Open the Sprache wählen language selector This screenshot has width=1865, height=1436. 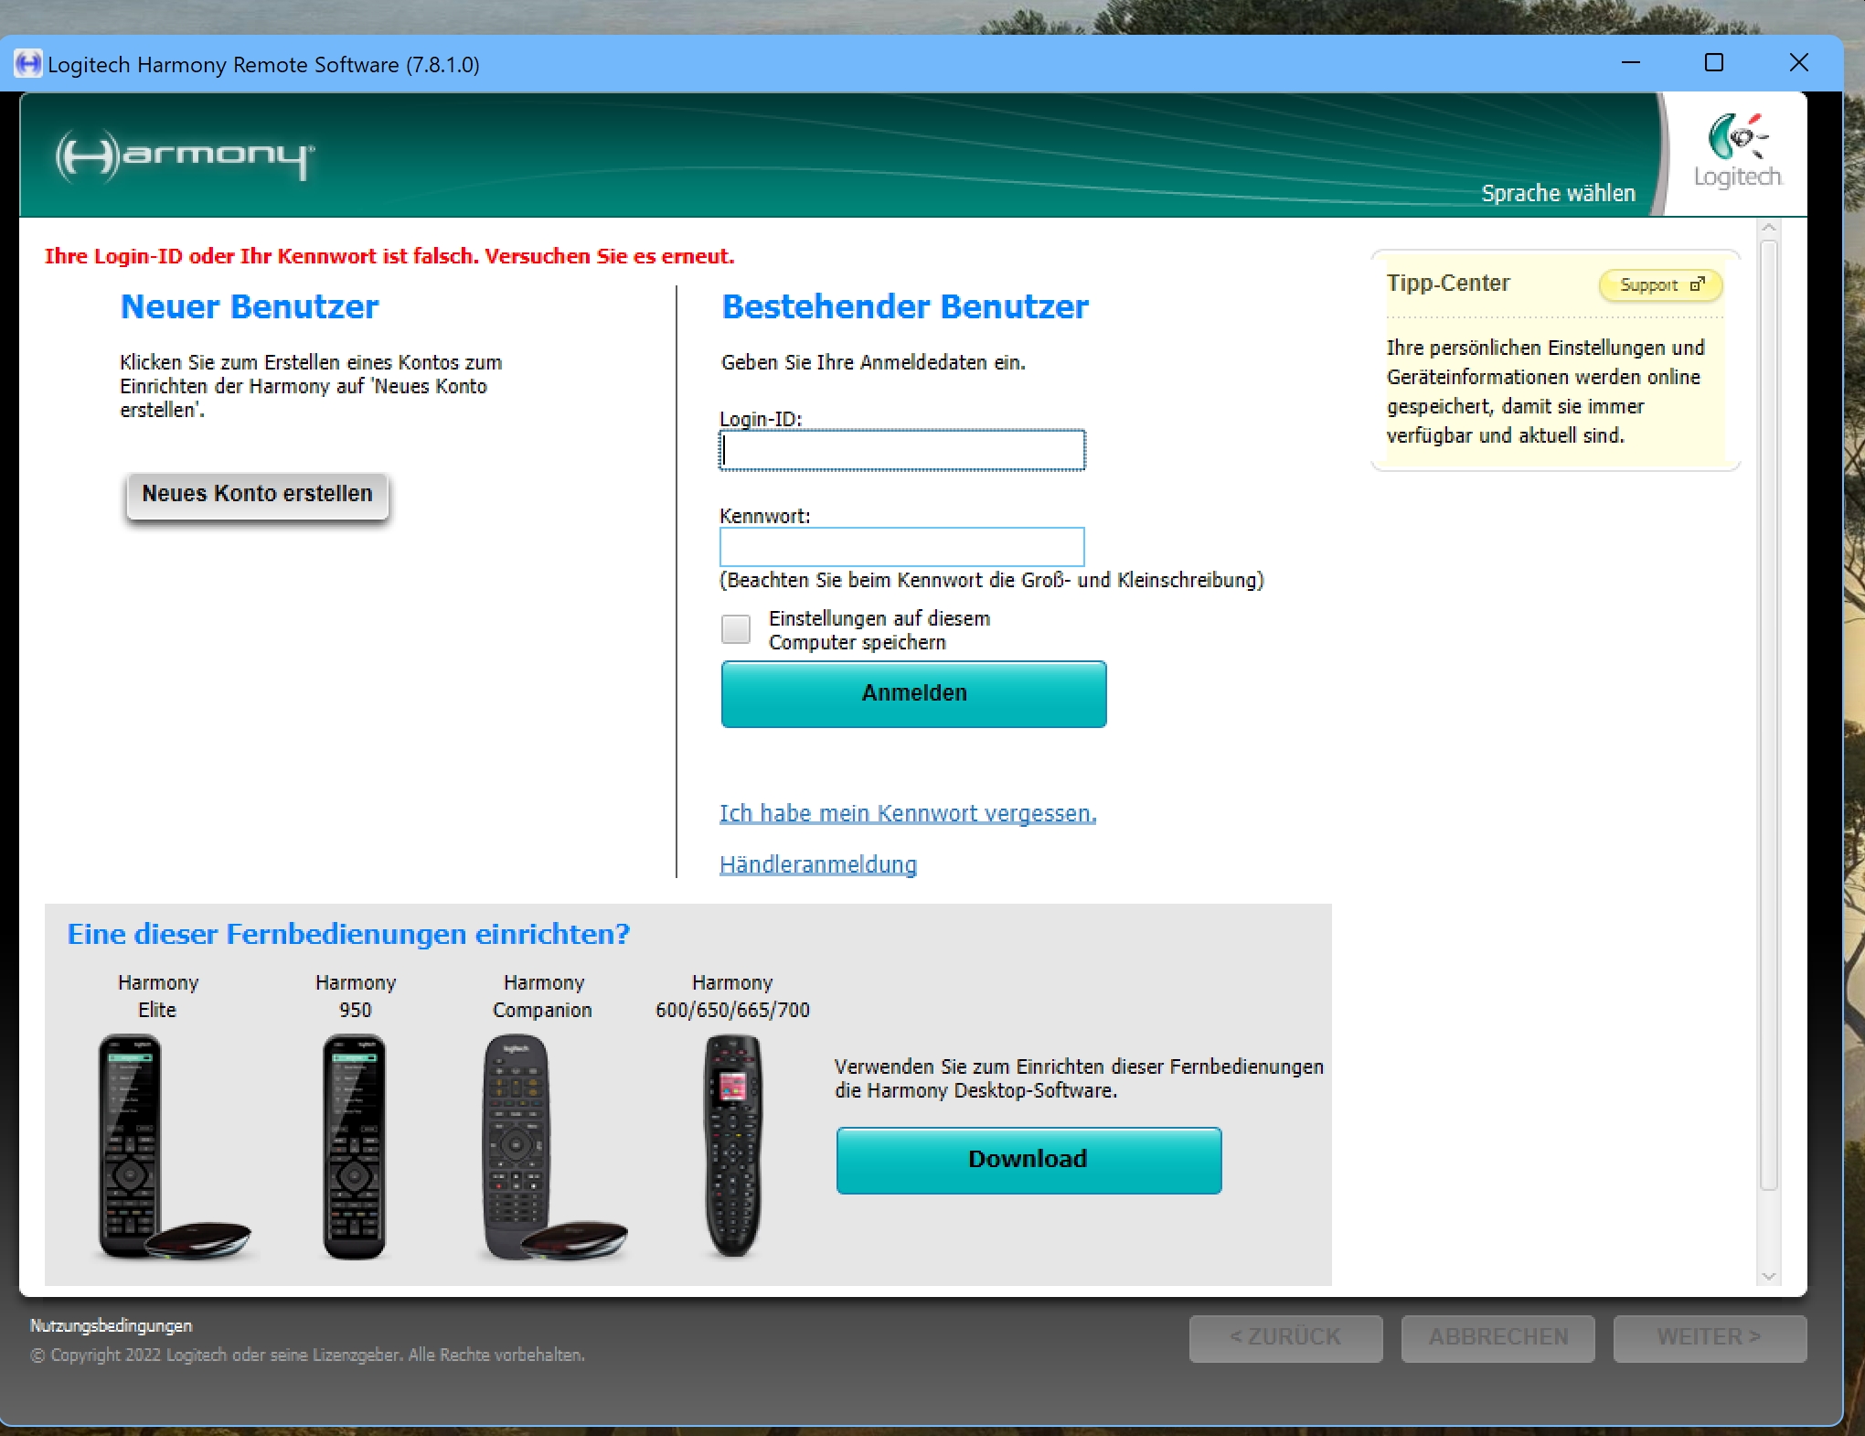tap(1558, 194)
